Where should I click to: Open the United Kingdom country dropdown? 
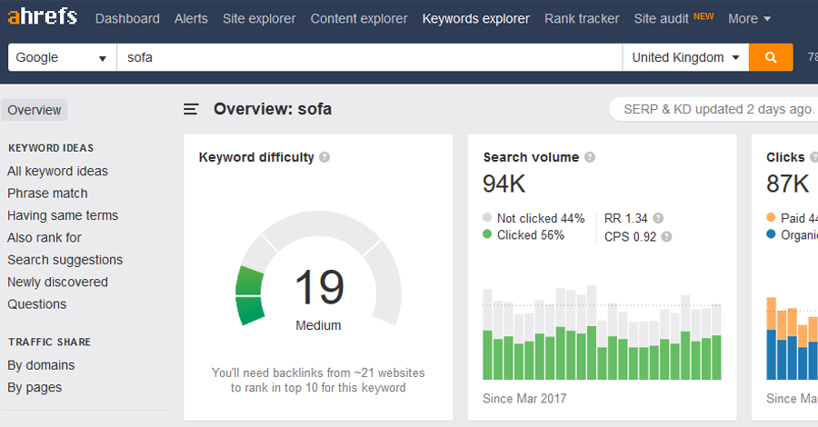pos(685,57)
